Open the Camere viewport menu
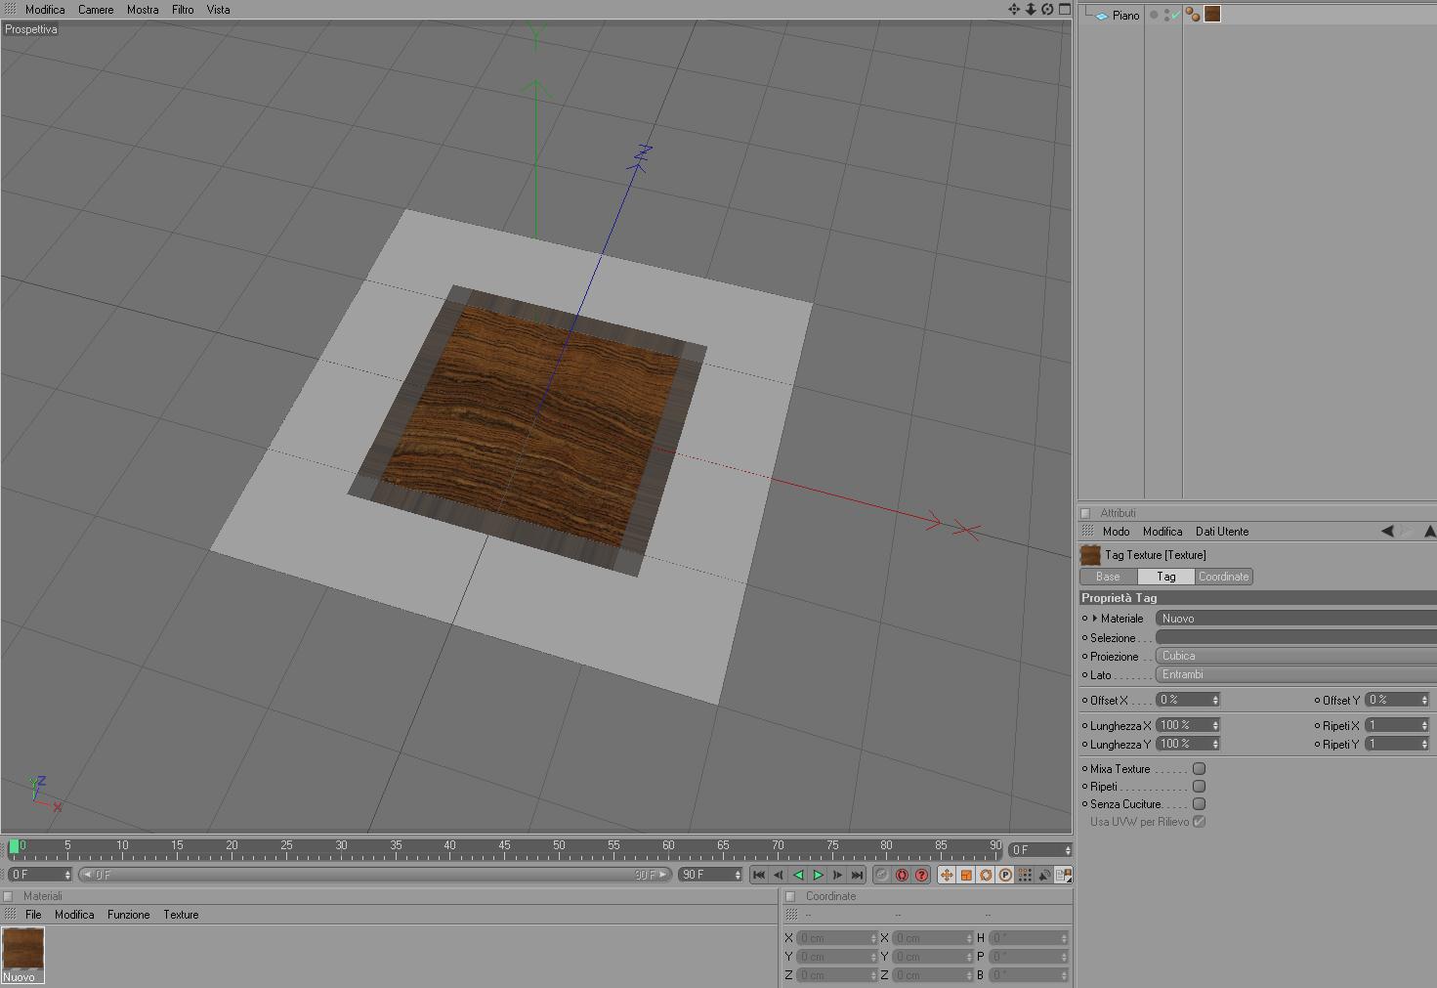The width and height of the screenshot is (1437, 988). point(96,9)
